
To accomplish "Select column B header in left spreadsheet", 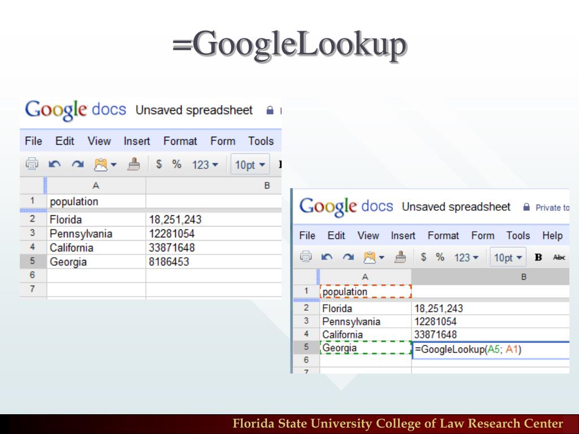I will pyautogui.click(x=214, y=185).
